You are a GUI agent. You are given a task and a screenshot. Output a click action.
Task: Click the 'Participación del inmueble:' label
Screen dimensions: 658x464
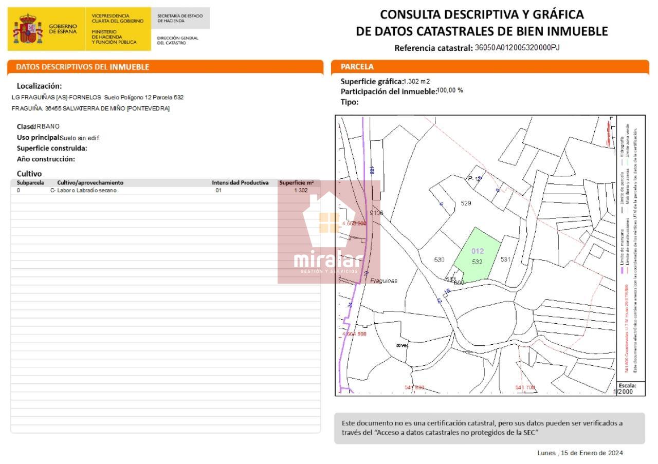[x=388, y=91]
